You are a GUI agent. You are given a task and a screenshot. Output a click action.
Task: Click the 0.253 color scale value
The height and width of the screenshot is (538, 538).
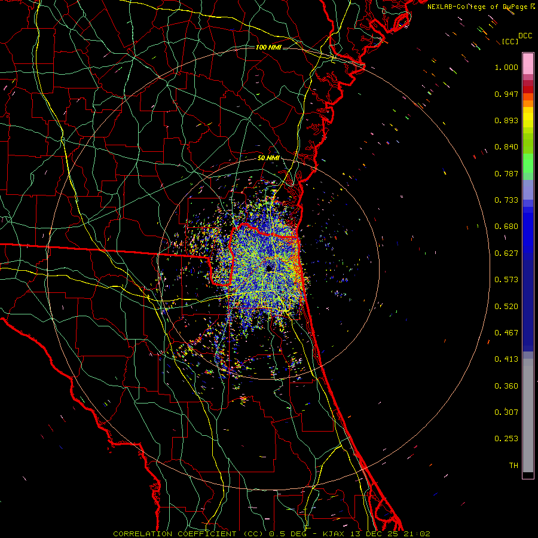click(x=506, y=439)
